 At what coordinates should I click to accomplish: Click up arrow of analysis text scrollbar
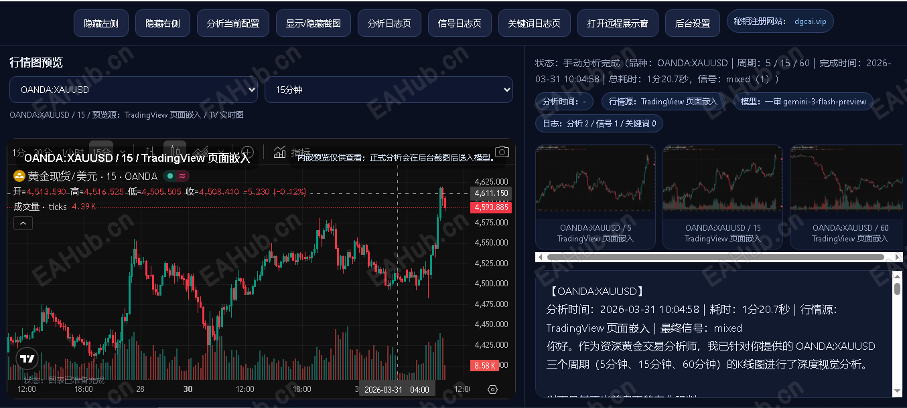(x=898, y=276)
